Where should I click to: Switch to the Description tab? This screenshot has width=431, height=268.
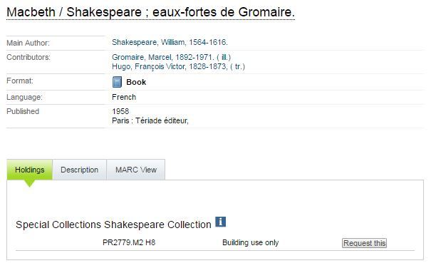click(80, 170)
